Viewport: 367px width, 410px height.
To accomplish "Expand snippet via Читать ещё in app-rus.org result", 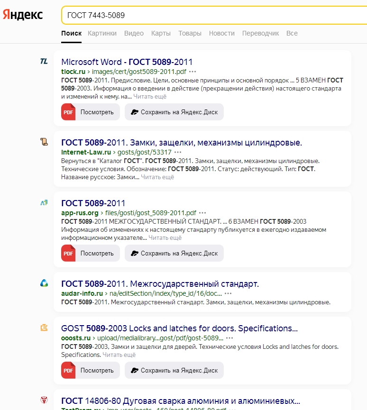I will (x=165, y=237).
